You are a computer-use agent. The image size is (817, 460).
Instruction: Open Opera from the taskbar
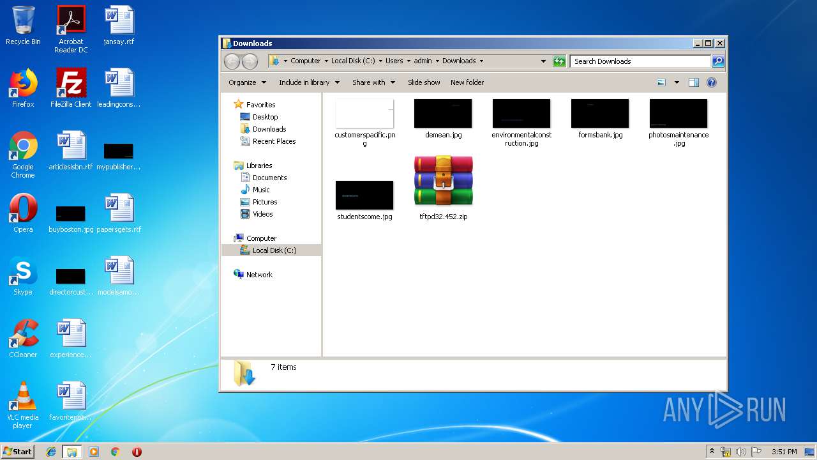[x=137, y=452]
